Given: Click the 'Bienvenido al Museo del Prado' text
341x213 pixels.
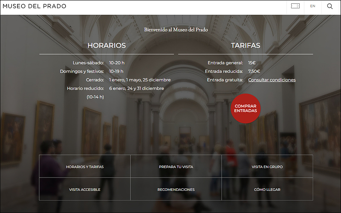Looking at the screenshot, I should coord(176,30).
